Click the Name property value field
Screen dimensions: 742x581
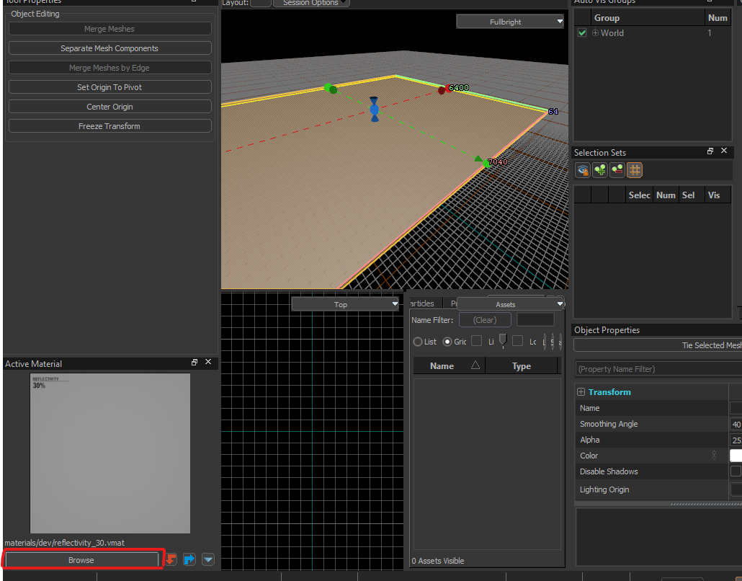(x=736, y=408)
